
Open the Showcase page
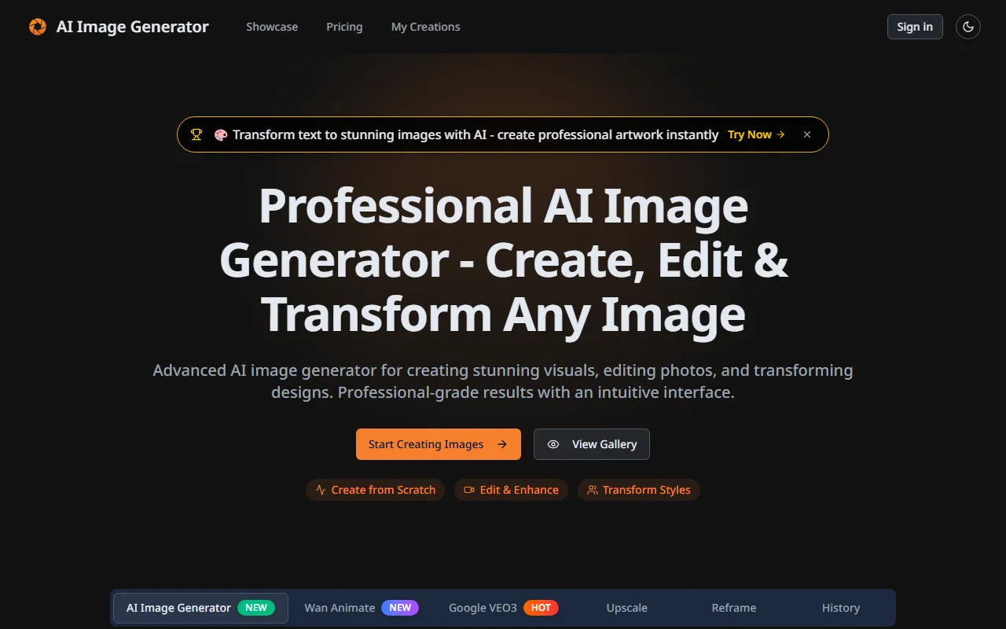pos(272,27)
